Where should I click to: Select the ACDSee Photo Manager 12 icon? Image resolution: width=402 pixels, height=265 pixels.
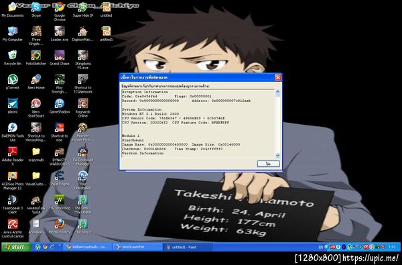pyautogui.click(x=12, y=180)
